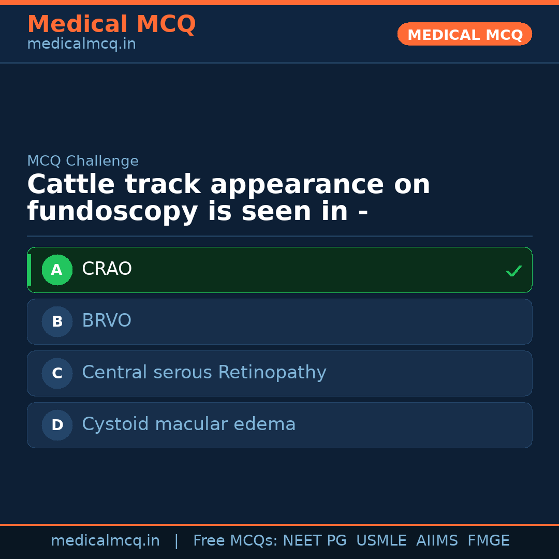Select answer Central serous Retinopathy
559x559 pixels.
[x=279, y=373]
